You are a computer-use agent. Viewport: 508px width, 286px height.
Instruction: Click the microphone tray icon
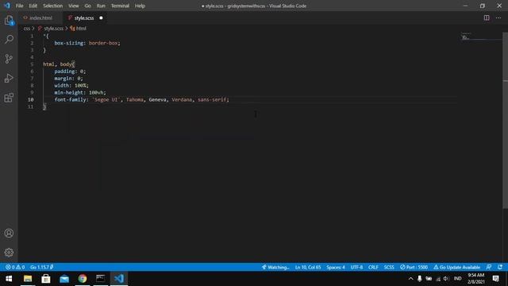tap(420, 279)
